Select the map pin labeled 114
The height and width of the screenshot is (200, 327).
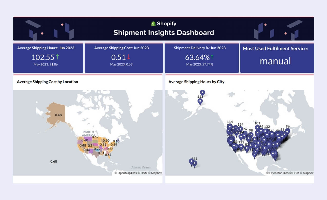[x=230, y=127]
